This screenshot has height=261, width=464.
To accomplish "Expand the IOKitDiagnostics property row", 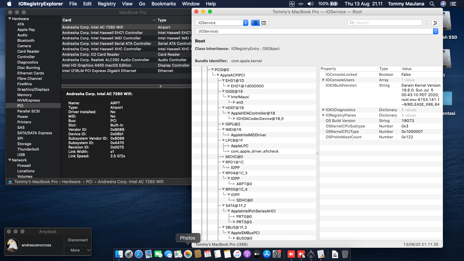I will pyautogui.click(x=323, y=110).
